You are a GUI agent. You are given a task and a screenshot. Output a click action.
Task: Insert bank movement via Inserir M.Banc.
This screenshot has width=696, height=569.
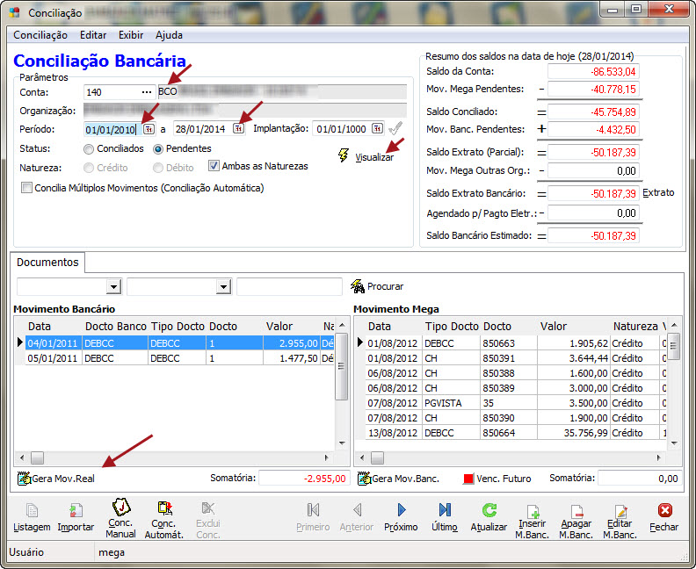[532, 513]
